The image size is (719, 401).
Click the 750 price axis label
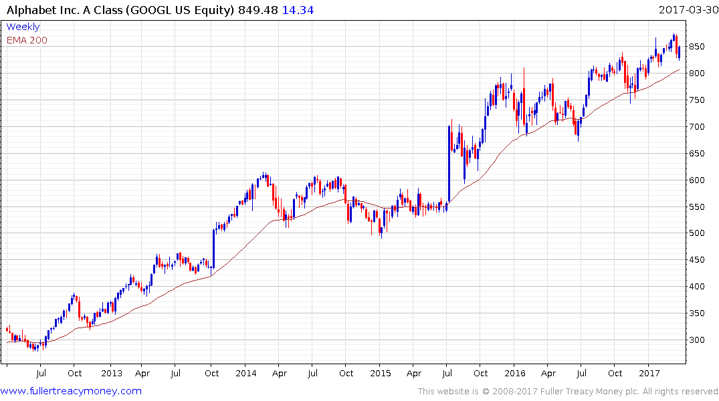(697, 100)
